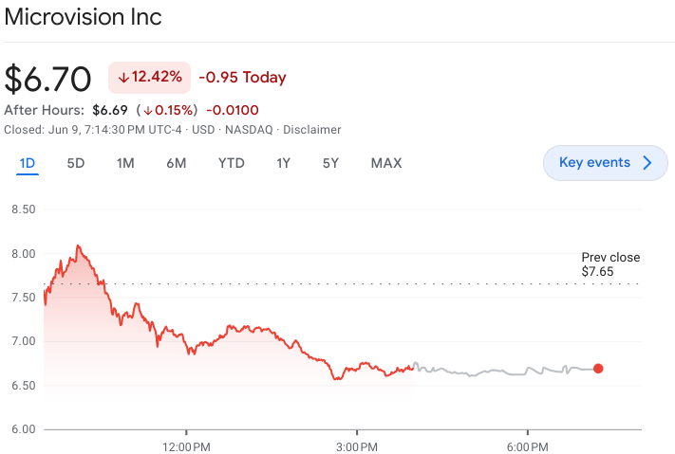The width and height of the screenshot is (675, 454).
Task: Select the 1D time range tab
Action: pyautogui.click(x=28, y=163)
